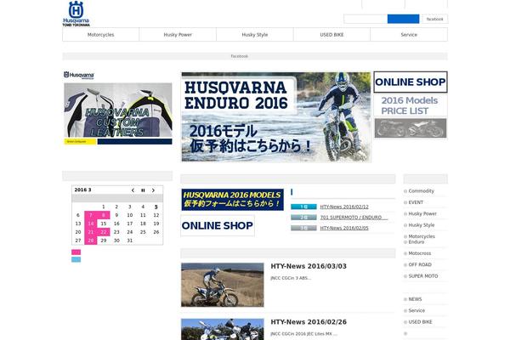Image resolution: width=510 pixels, height=340 pixels.
Task: Select calendar date 5
Action: (x=156, y=207)
